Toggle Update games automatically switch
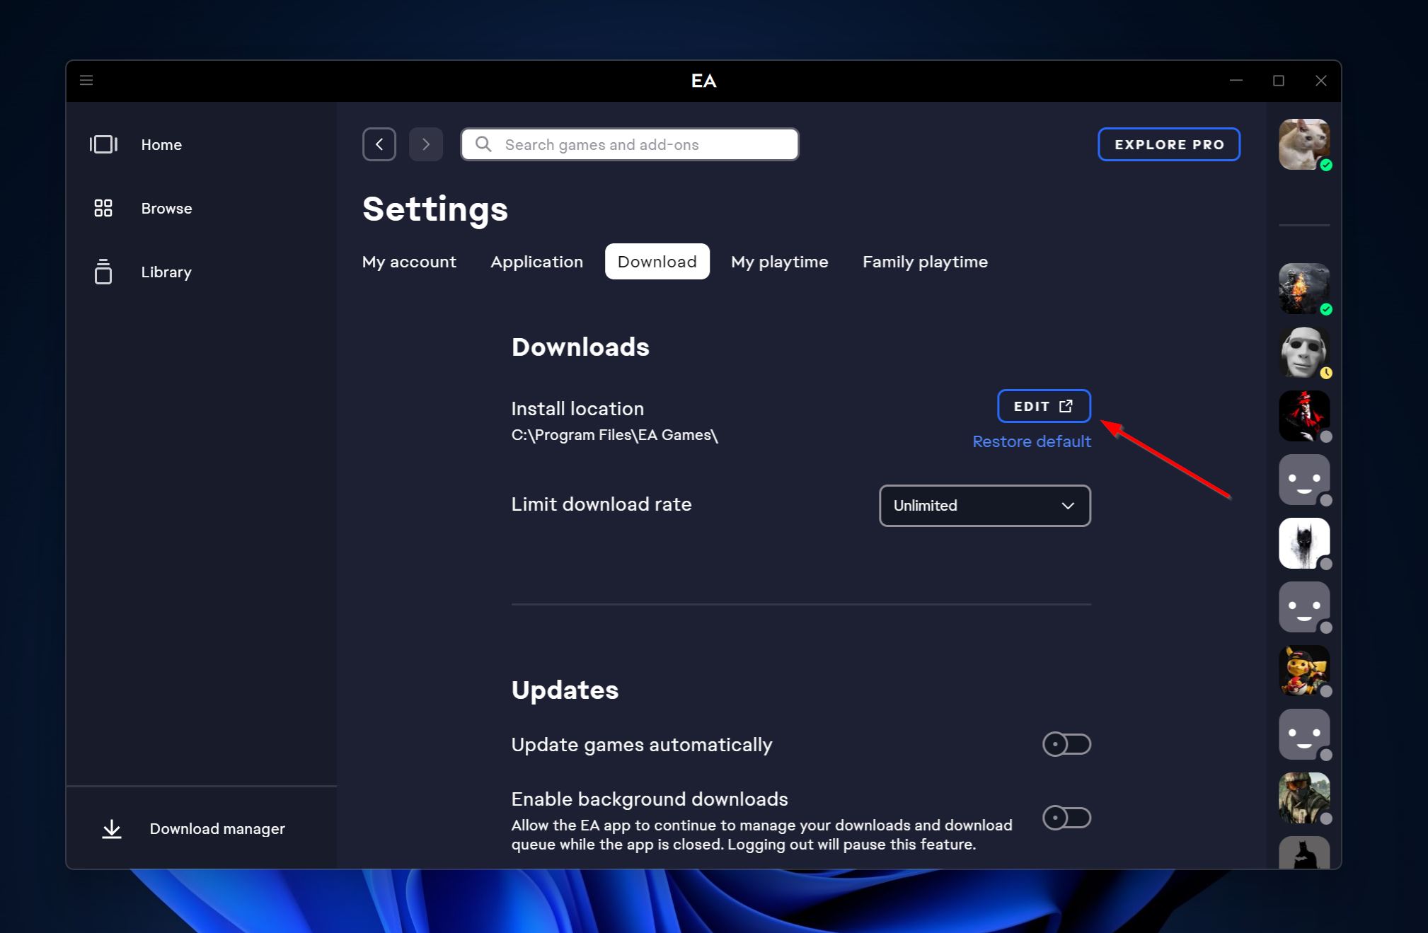 point(1069,743)
